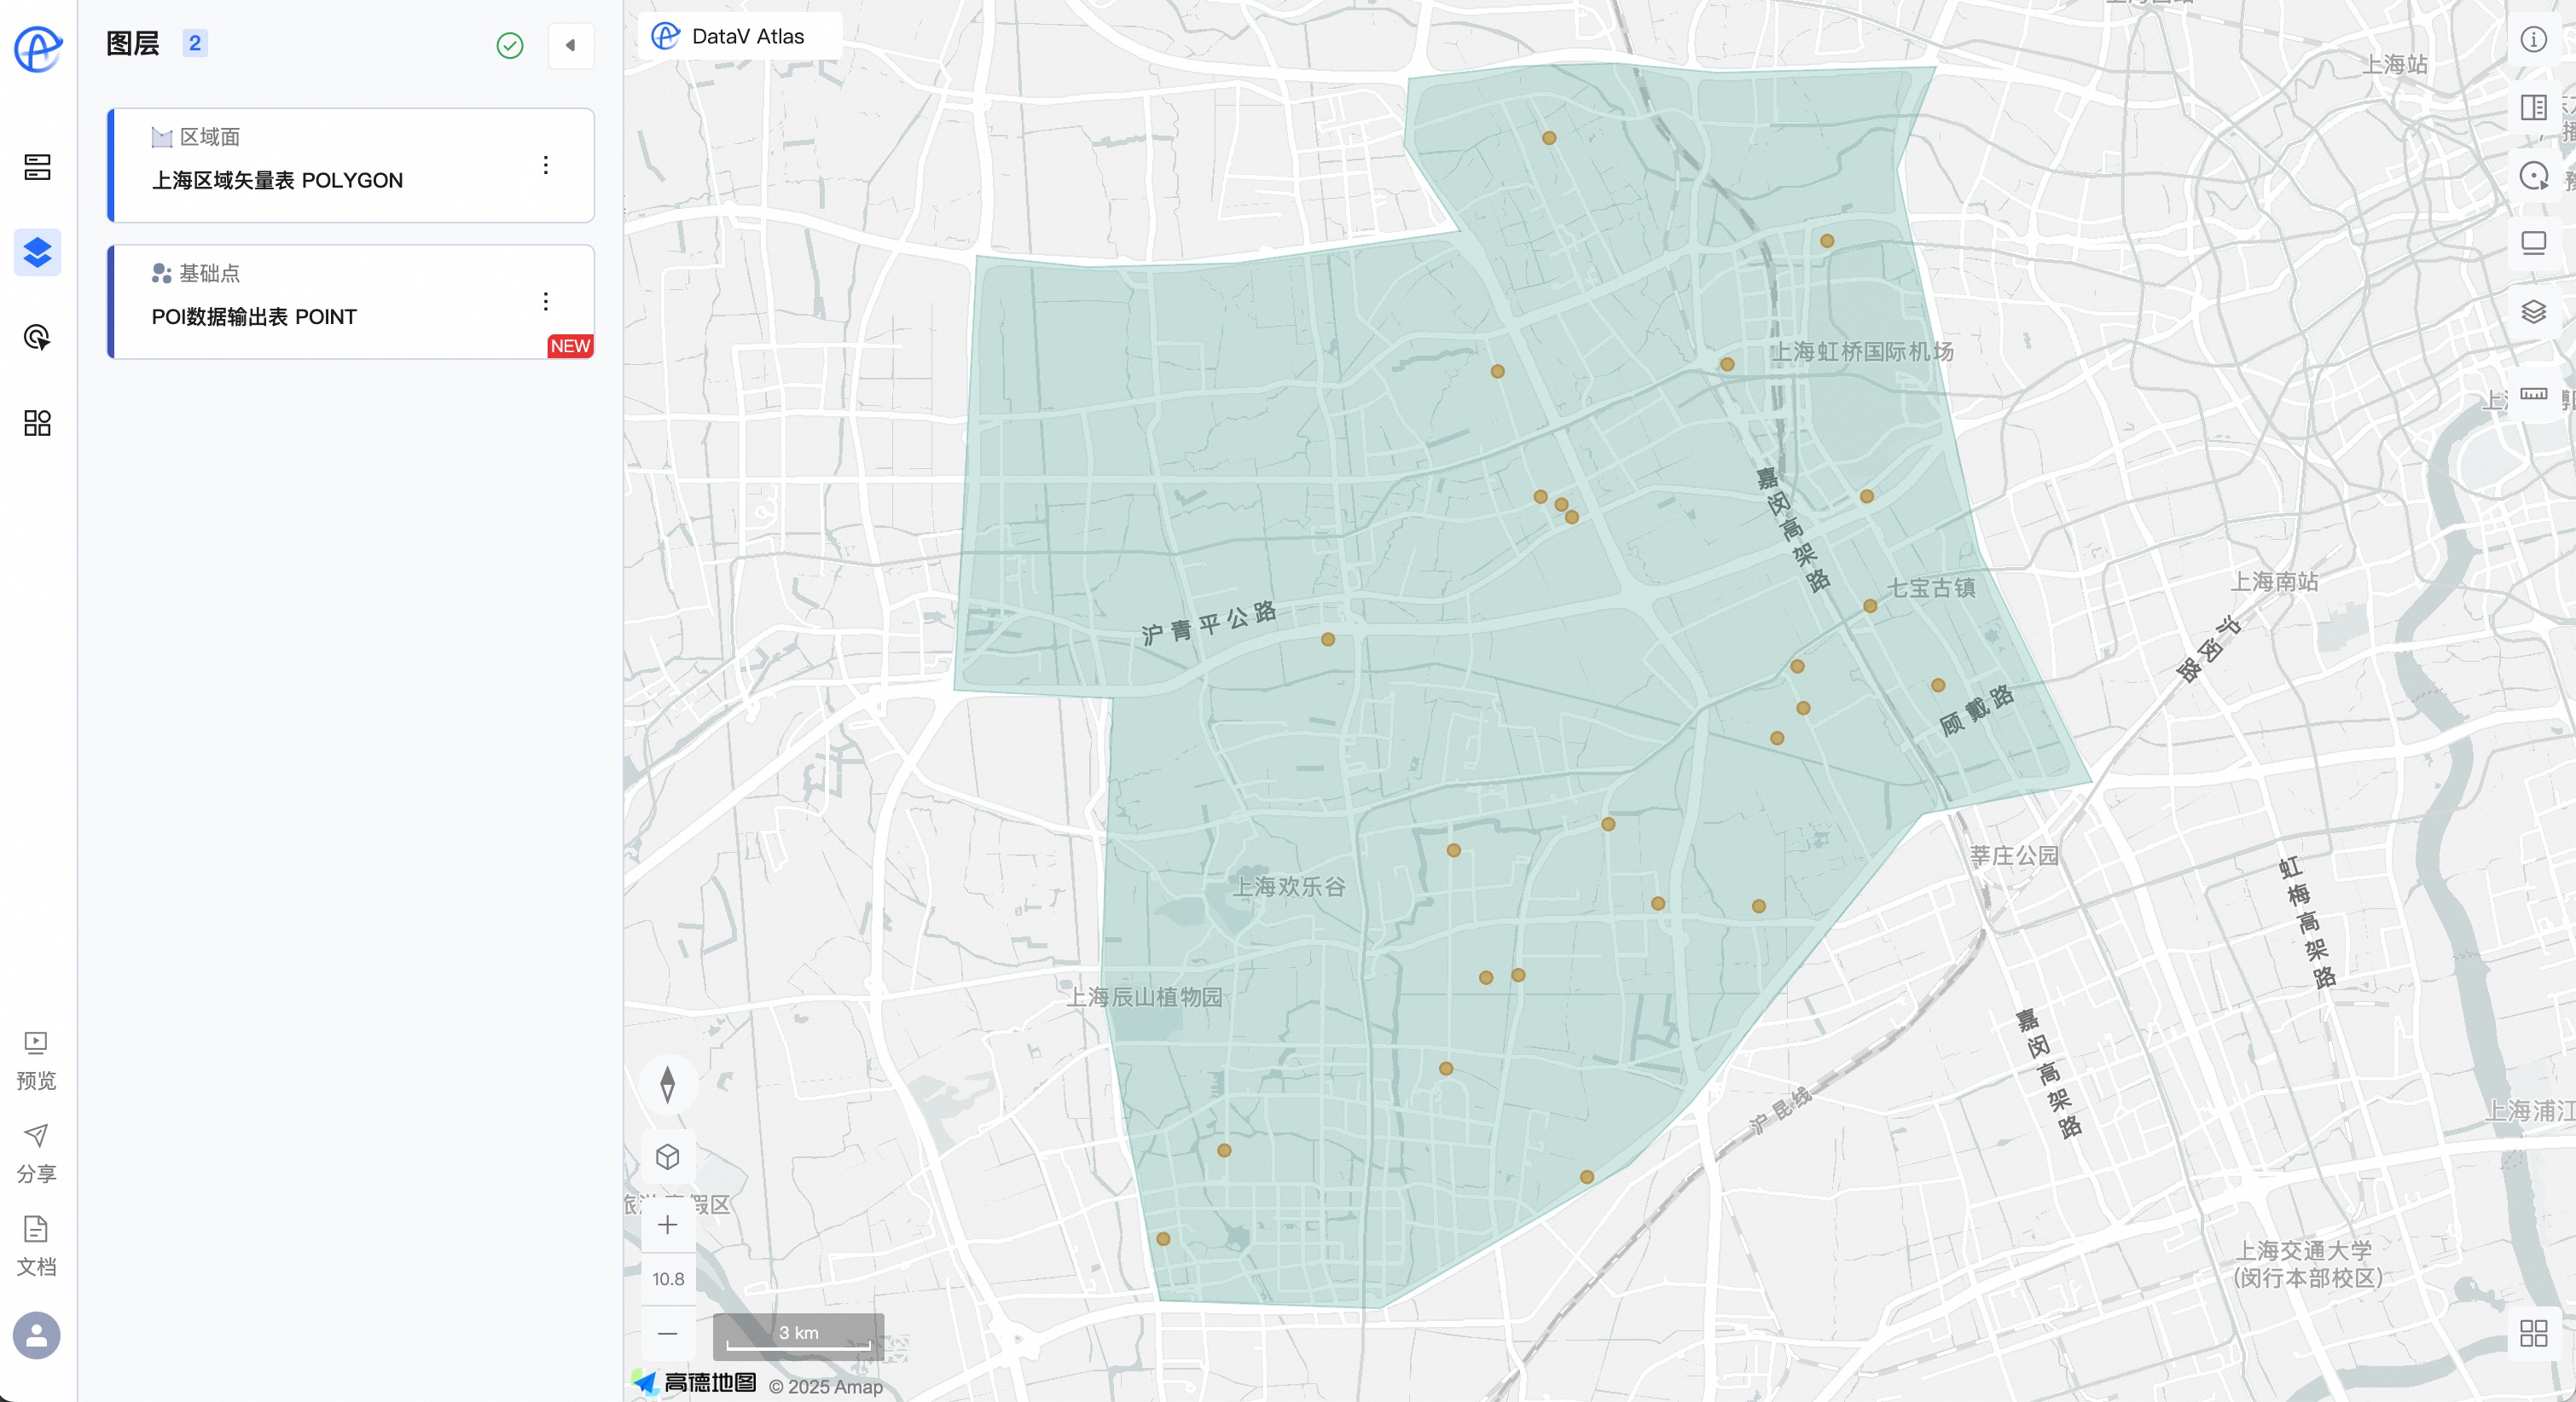Click the ruler measurement tool
This screenshot has height=1402, width=2576.
[2533, 394]
